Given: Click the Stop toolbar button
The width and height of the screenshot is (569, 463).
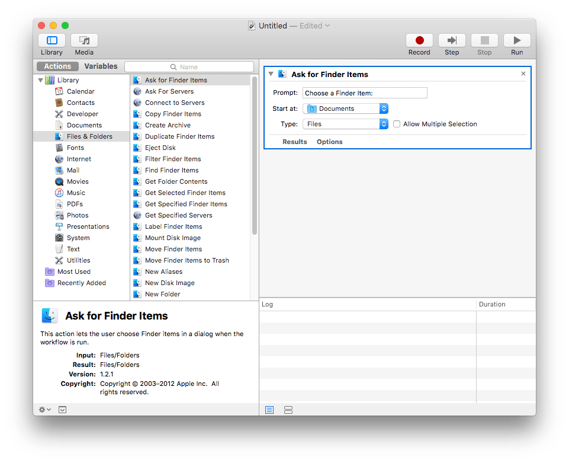Looking at the screenshot, I should coord(484,40).
